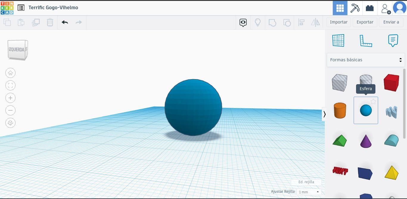
Task: Open the Blocks (pickaxe) mode icon
Action: (355, 8)
